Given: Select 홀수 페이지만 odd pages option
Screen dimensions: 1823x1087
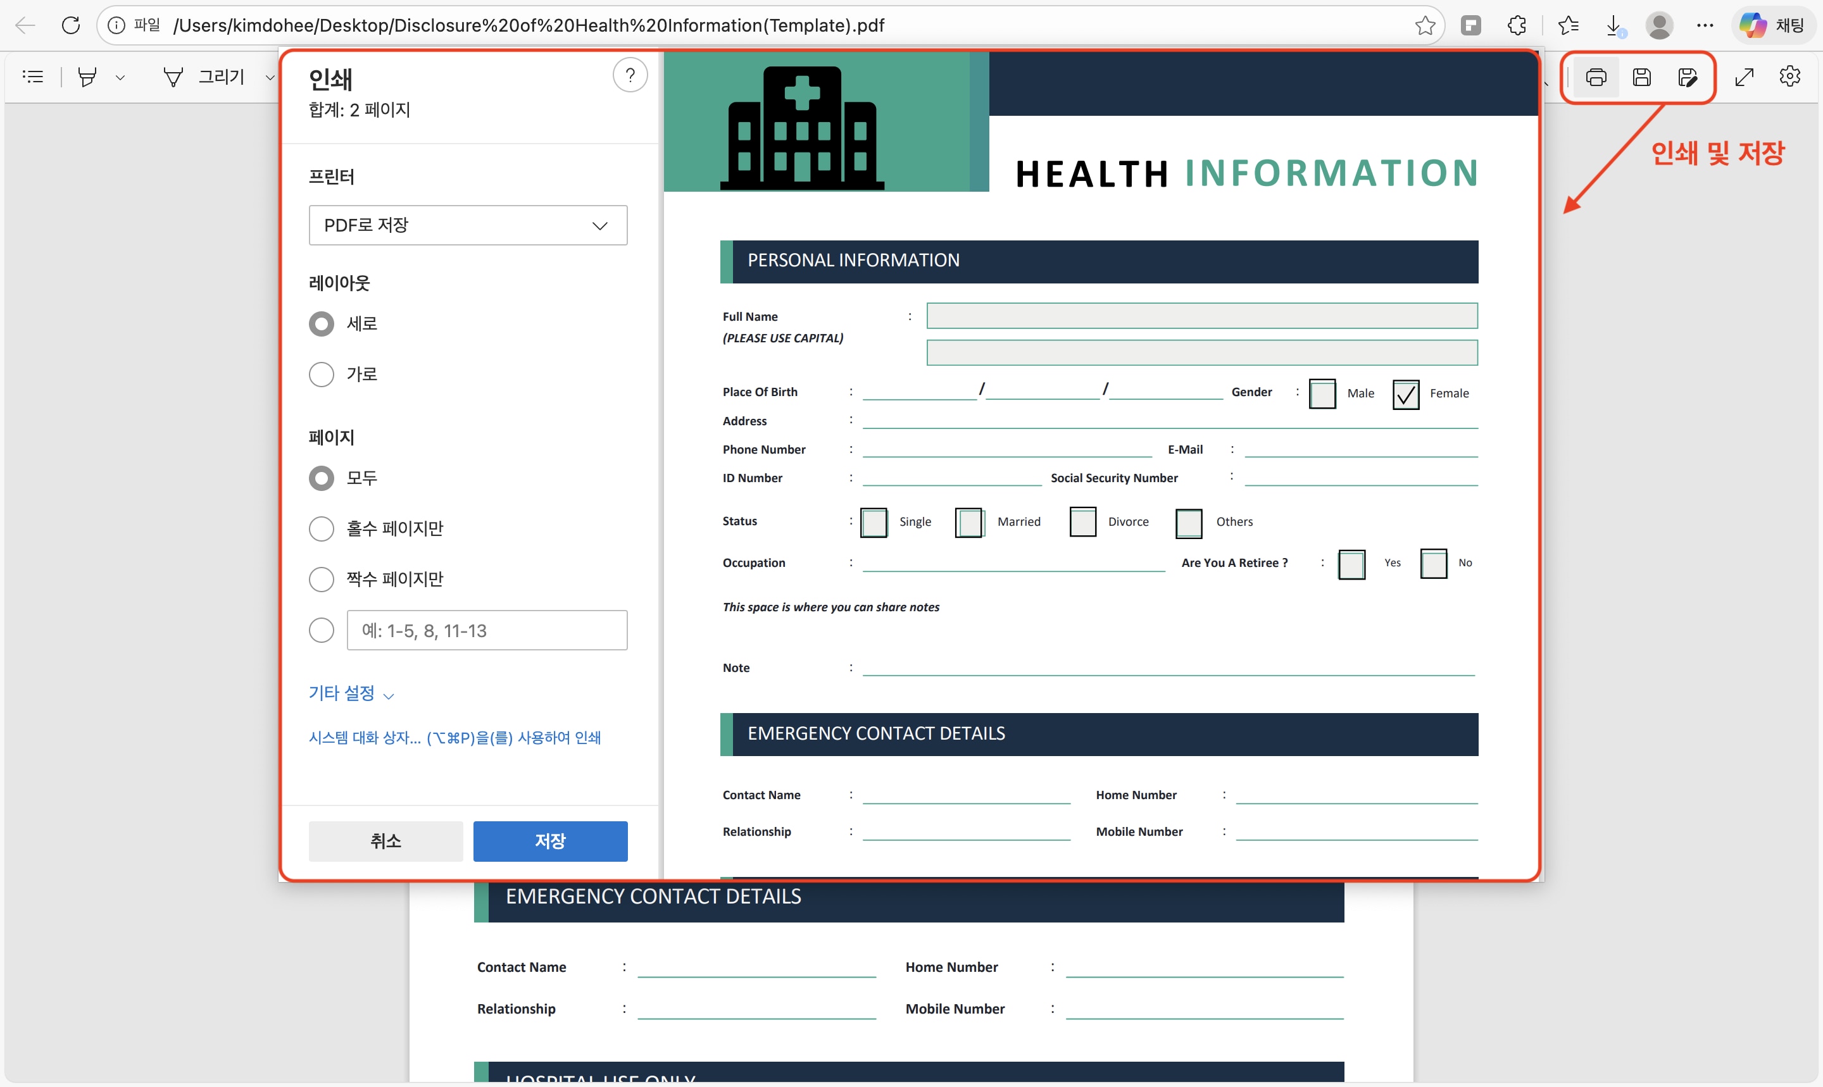Looking at the screenshot, I should 321,528.
